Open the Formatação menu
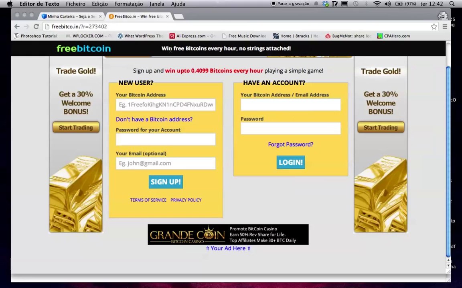Image resolution: width=462 pixels, height=288 pixels. click(x=128, y=4)
